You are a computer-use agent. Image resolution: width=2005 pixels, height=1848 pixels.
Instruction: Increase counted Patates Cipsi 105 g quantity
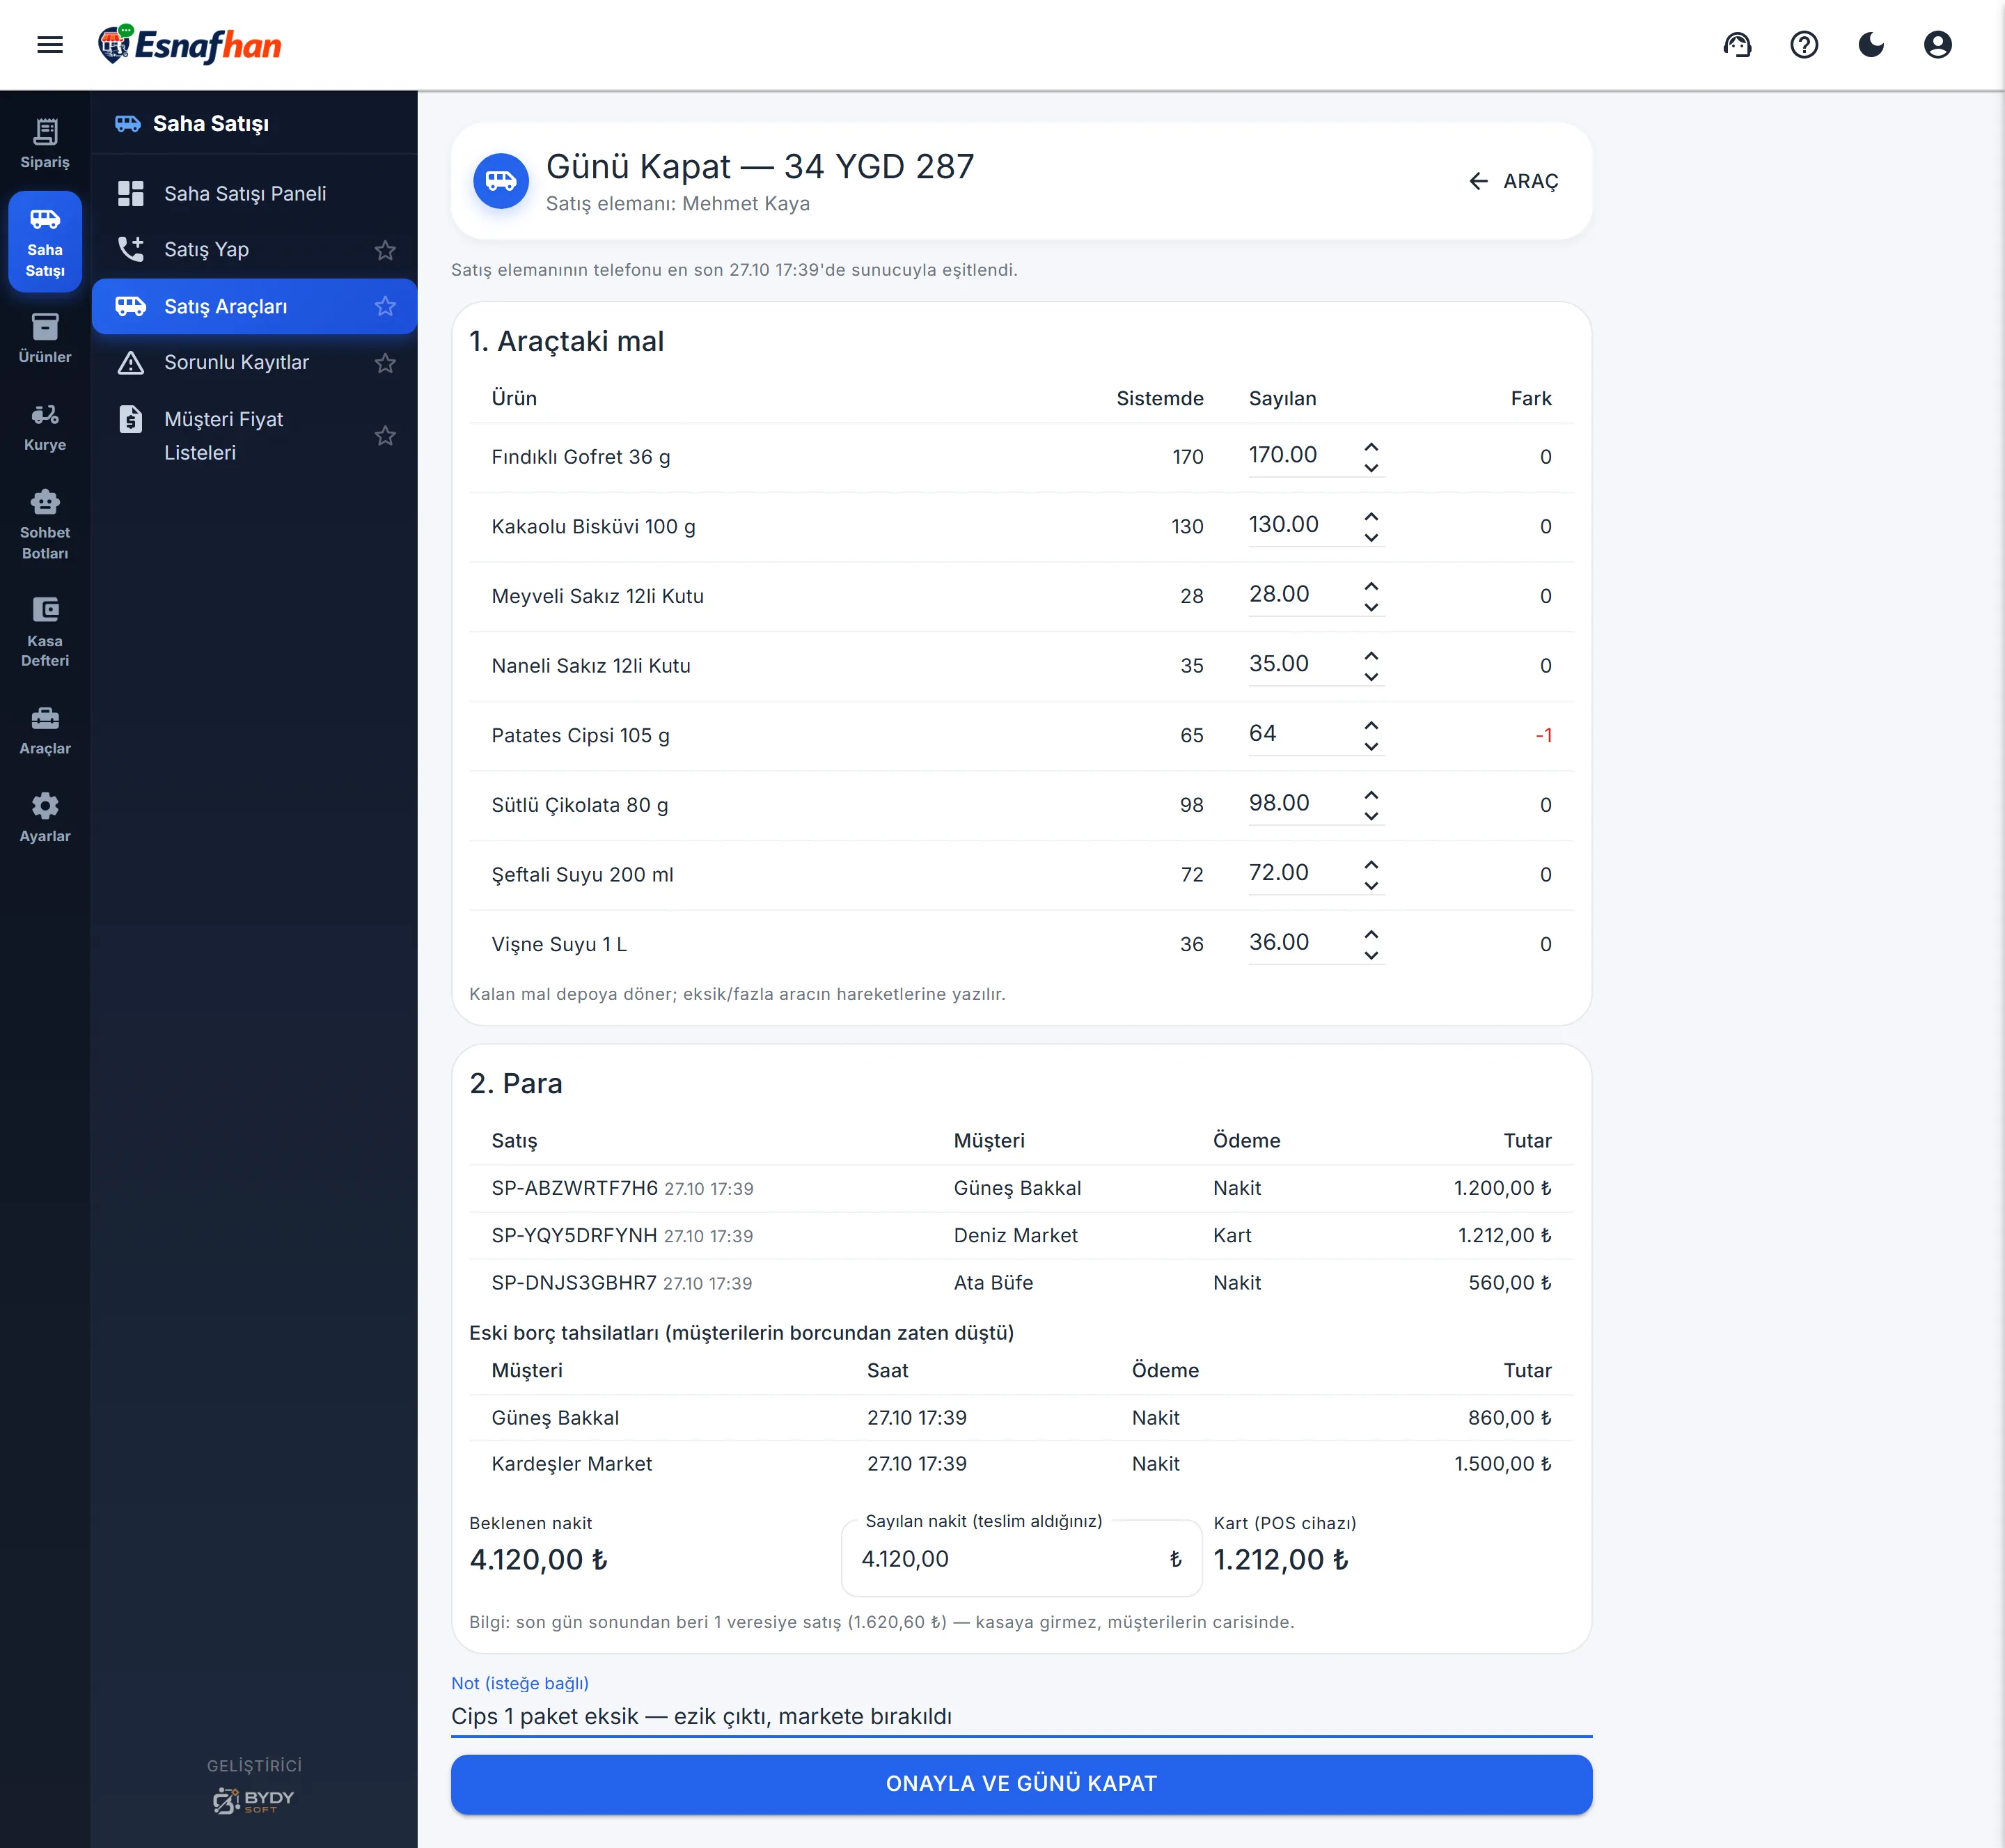coord(1371,725)
